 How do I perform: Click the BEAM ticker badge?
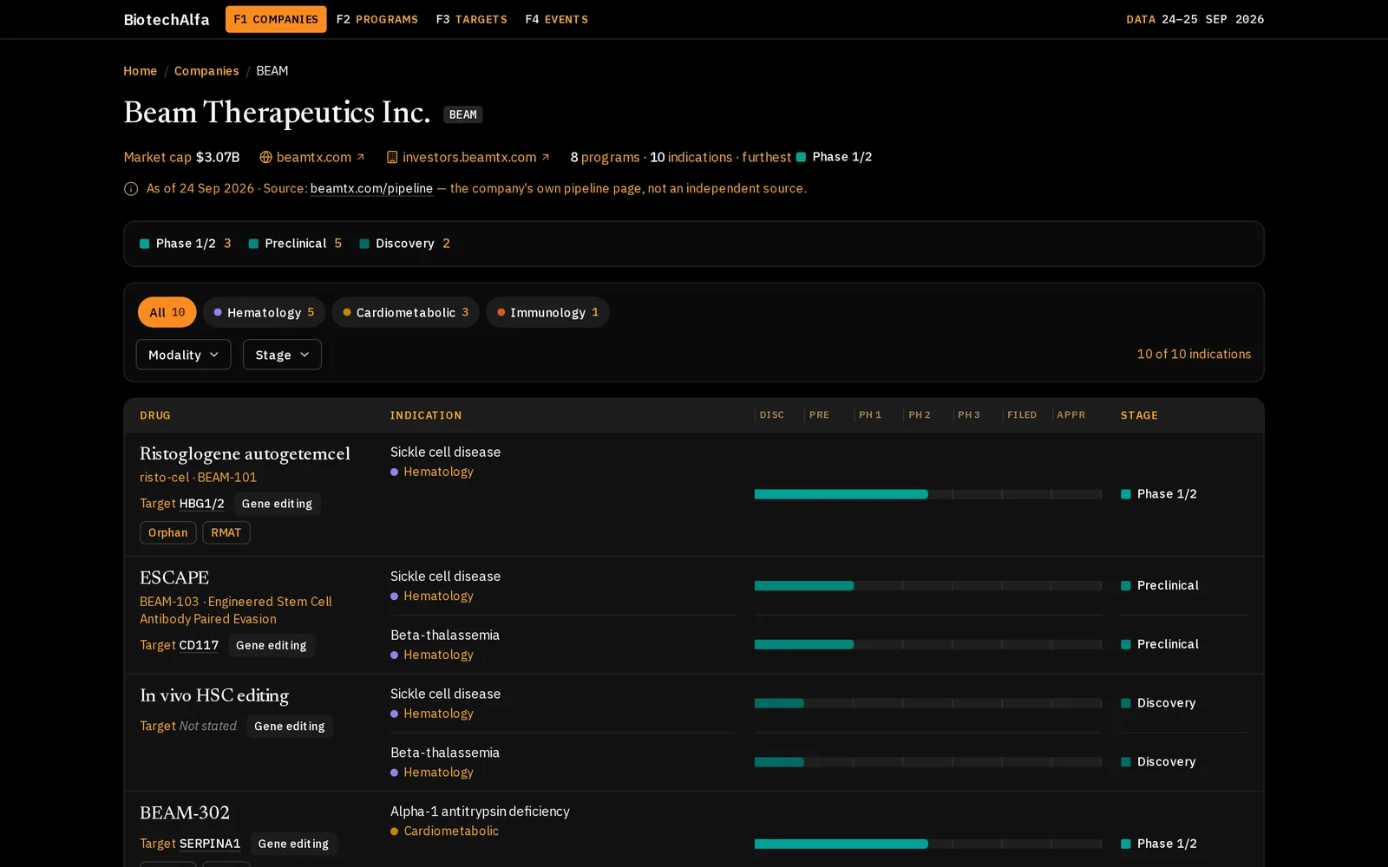tap(463, 114)
